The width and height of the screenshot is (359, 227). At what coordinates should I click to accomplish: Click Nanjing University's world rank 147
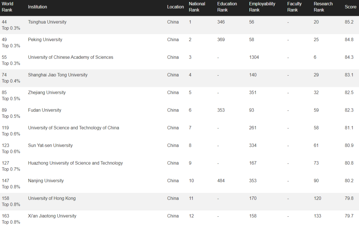[x=6, y=181]
